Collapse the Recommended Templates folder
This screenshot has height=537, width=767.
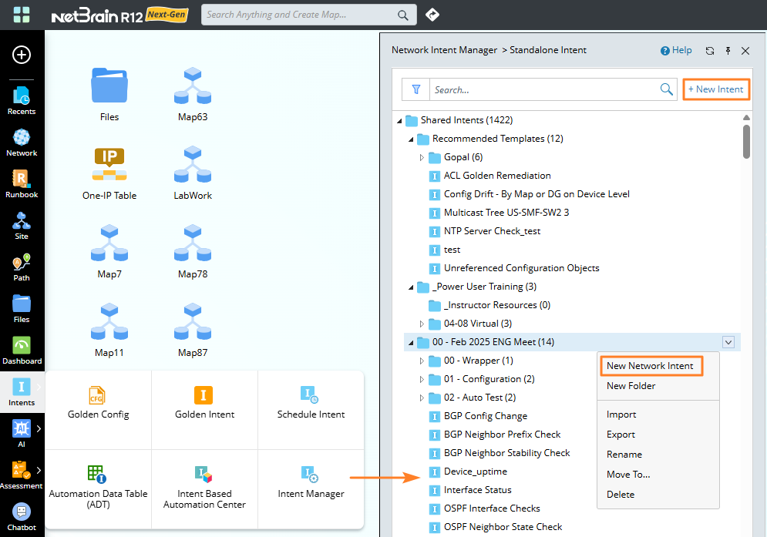click(x=411, y=139)
